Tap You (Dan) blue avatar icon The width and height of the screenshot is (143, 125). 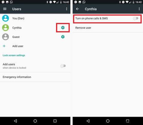(5, 18)
